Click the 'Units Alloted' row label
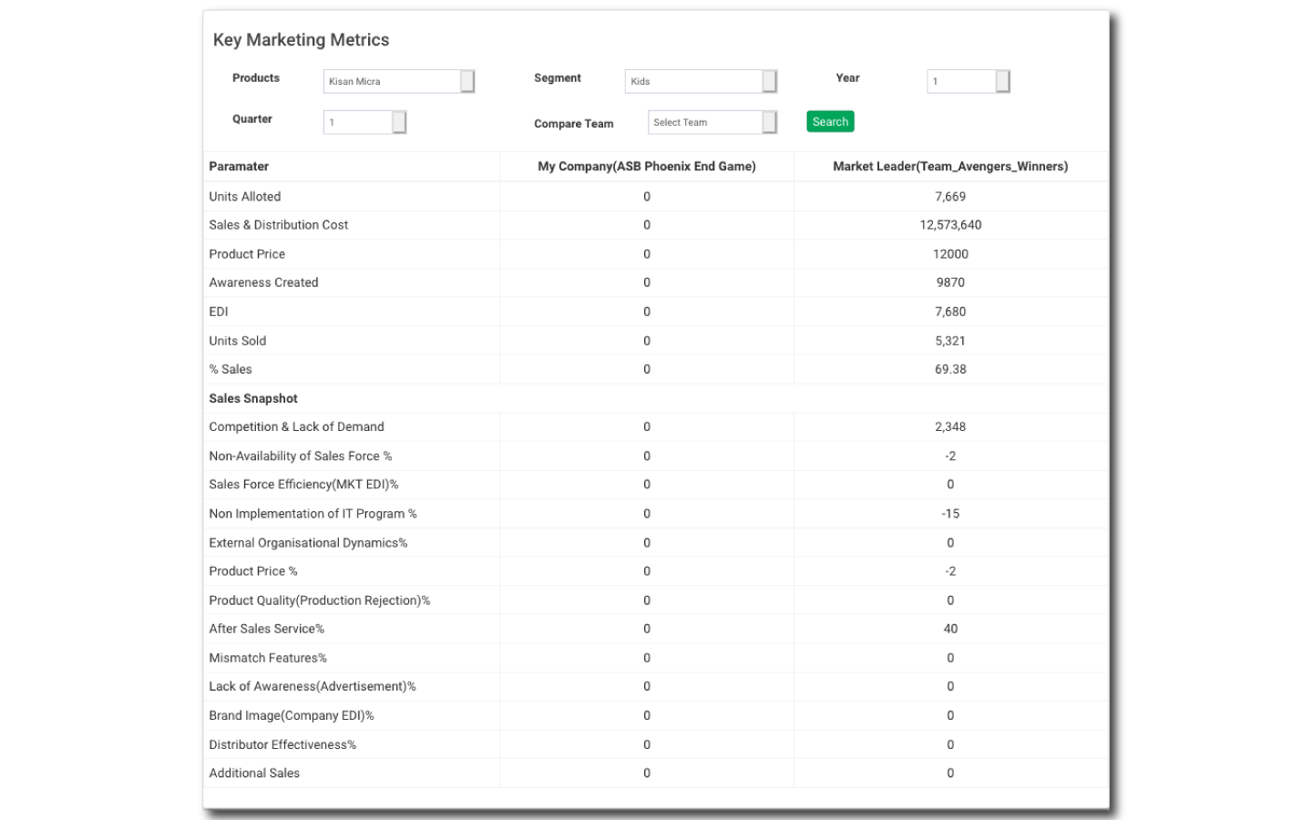The height and width of the screenshot is (820, 1312). pyautogui.click(x=245, y=196)
